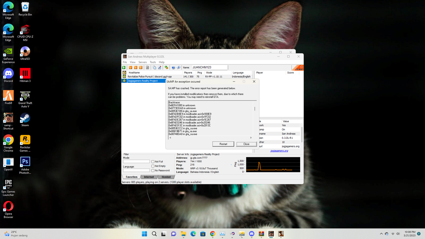Open the Servers menu

pyautogui.click(x=142, y=62)
